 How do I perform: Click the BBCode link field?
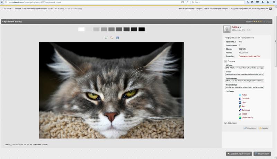(x=244, y=68)
